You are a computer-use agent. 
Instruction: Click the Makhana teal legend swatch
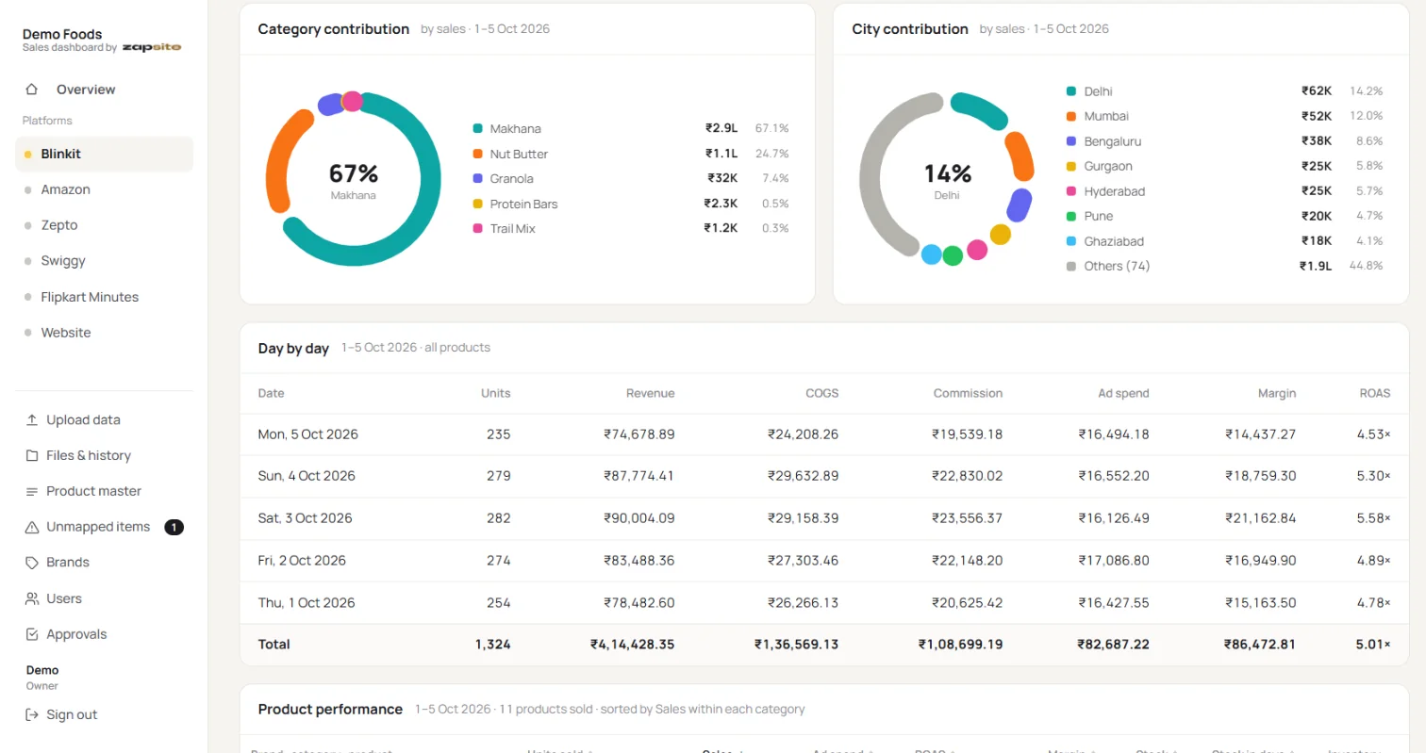tap(478, 129)
